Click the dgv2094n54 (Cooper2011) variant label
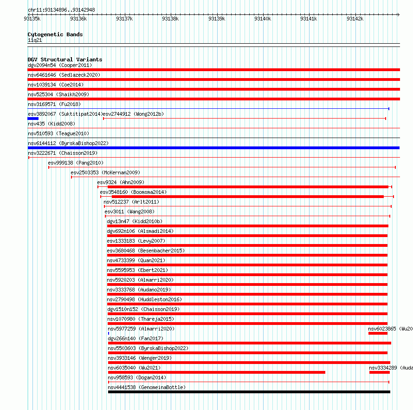The width and height of the screenshot is (413, 410). click(60, 65)
